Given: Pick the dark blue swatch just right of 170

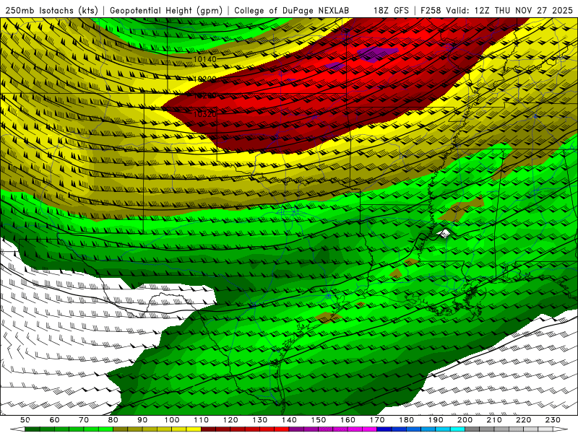Looking at the screenshot, I should click(384, 429).
